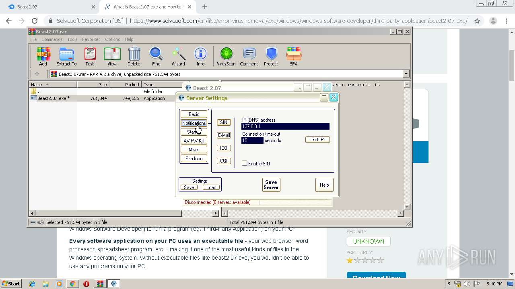The image size is (515, 289).
Task: Create SFX archive via SFX icon
Action: (x=294, y=56)
